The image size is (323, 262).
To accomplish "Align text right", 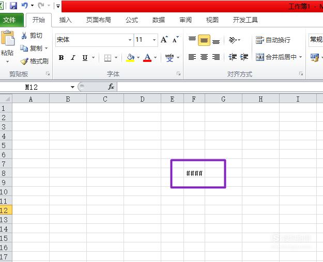I will pos(216,57).
